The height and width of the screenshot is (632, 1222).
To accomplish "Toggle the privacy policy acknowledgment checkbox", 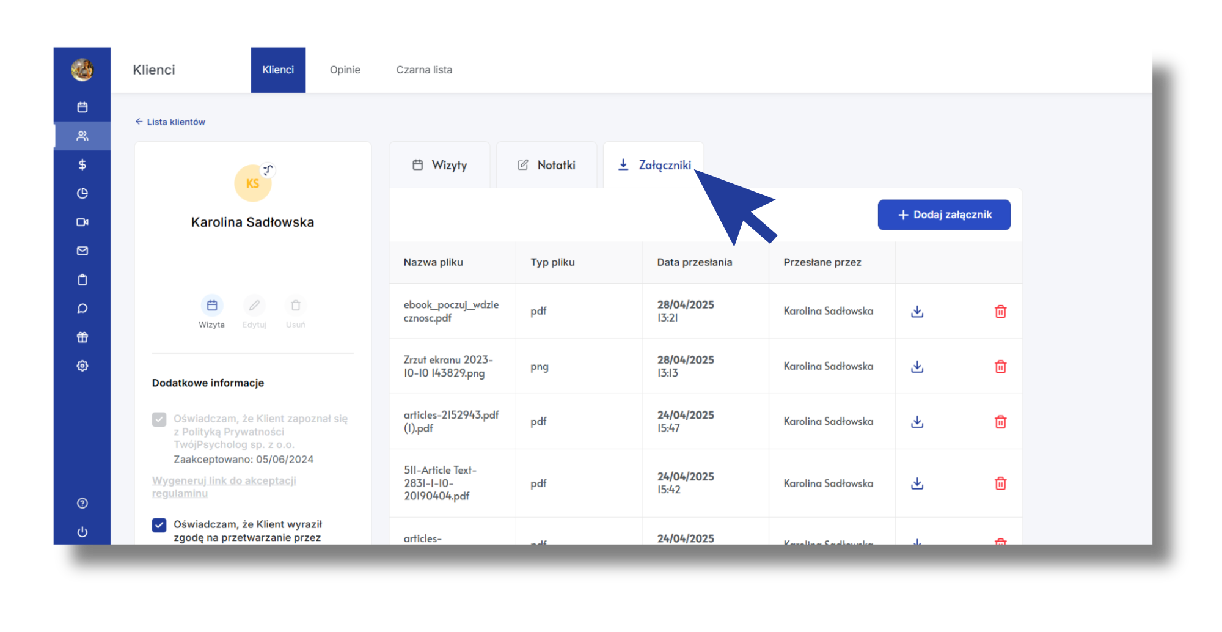I will point(159,419).
